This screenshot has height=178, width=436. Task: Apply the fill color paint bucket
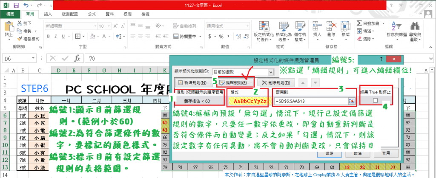click(93, 36)
